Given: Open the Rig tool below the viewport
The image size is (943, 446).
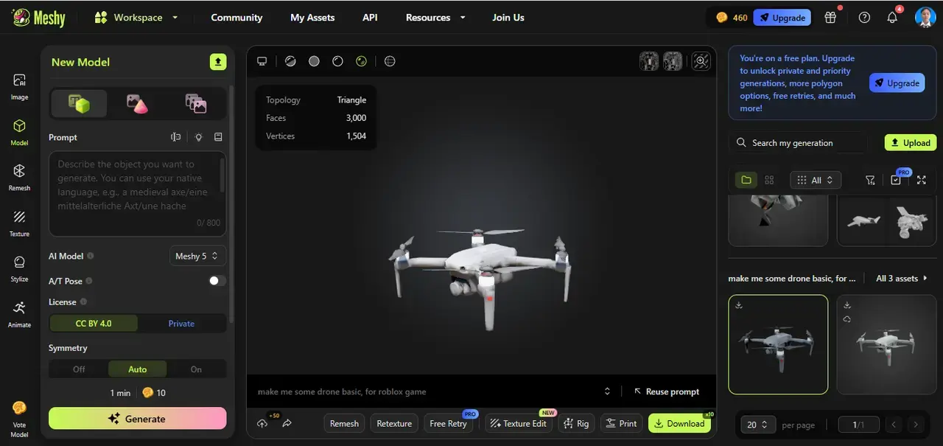Looking at the screenshot, I should tap(576, 423).
